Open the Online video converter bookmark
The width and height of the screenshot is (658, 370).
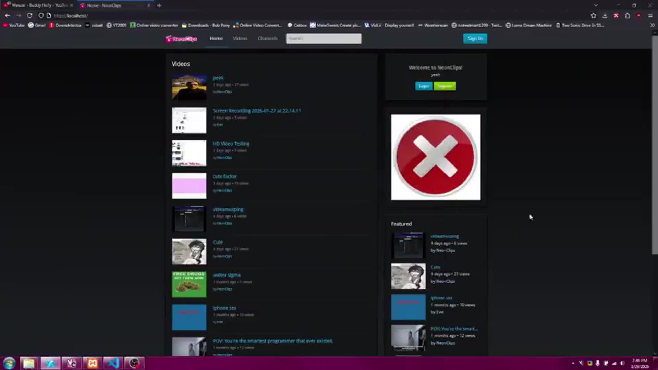tap(154, 25)
